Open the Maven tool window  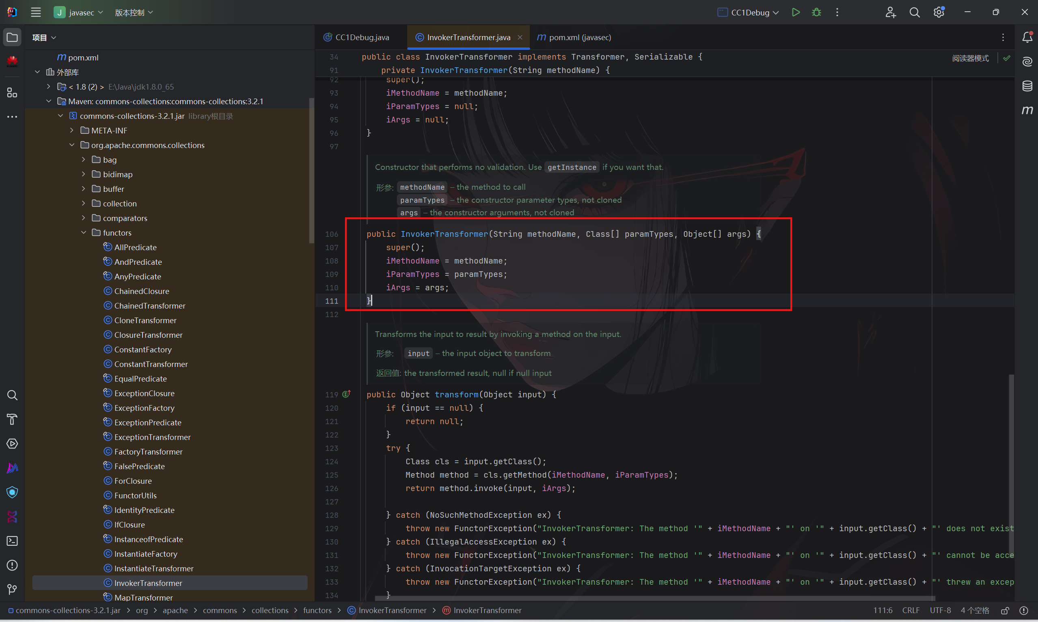pos(1027,110)
